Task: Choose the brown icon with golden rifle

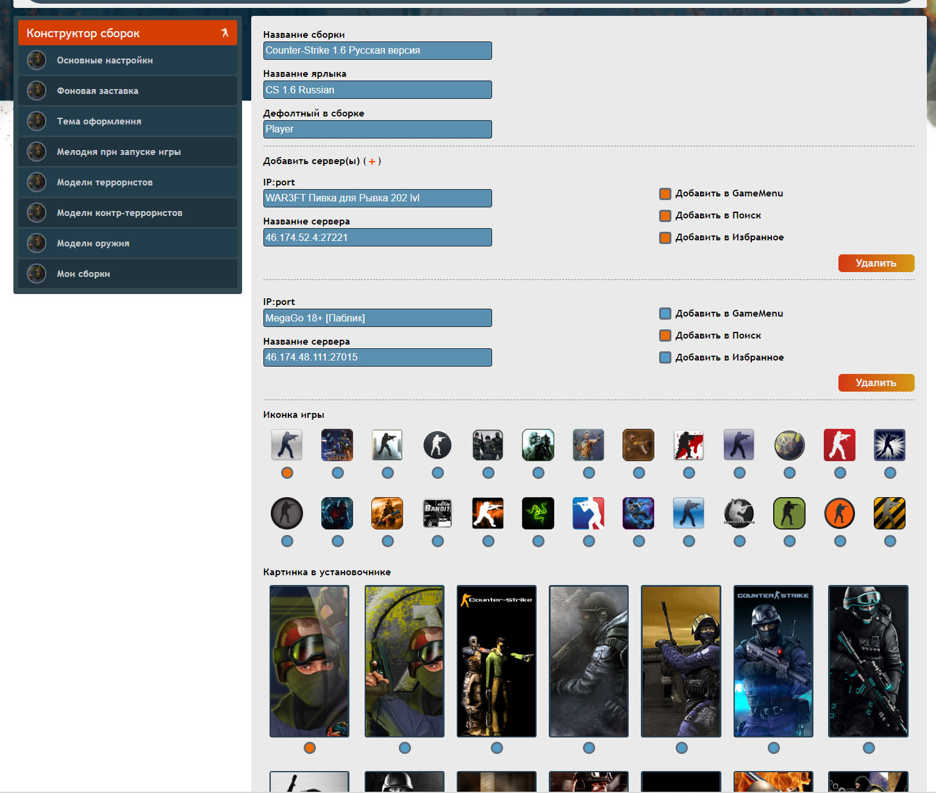Action: [x=638, y=445]
